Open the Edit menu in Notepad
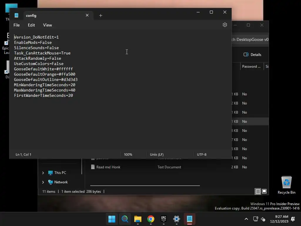This screenshot has width=301, height=226. pos(31,25)
